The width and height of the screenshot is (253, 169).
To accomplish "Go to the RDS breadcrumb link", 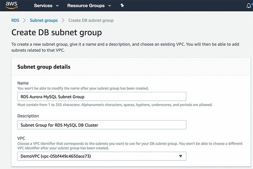I will click(x=15, y=20).
